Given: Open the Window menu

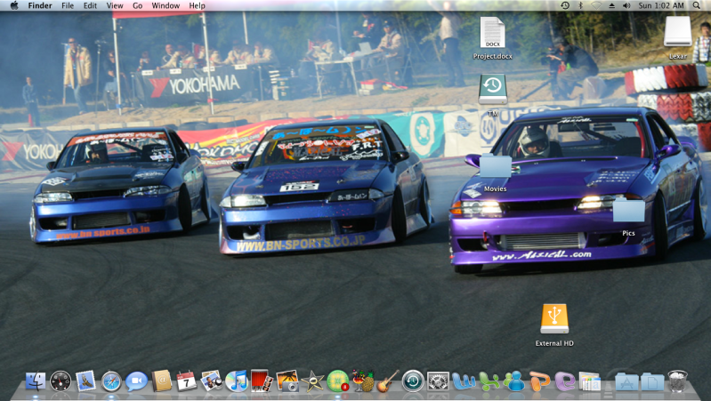Looking at the screenshot, I should pos(166,5).
